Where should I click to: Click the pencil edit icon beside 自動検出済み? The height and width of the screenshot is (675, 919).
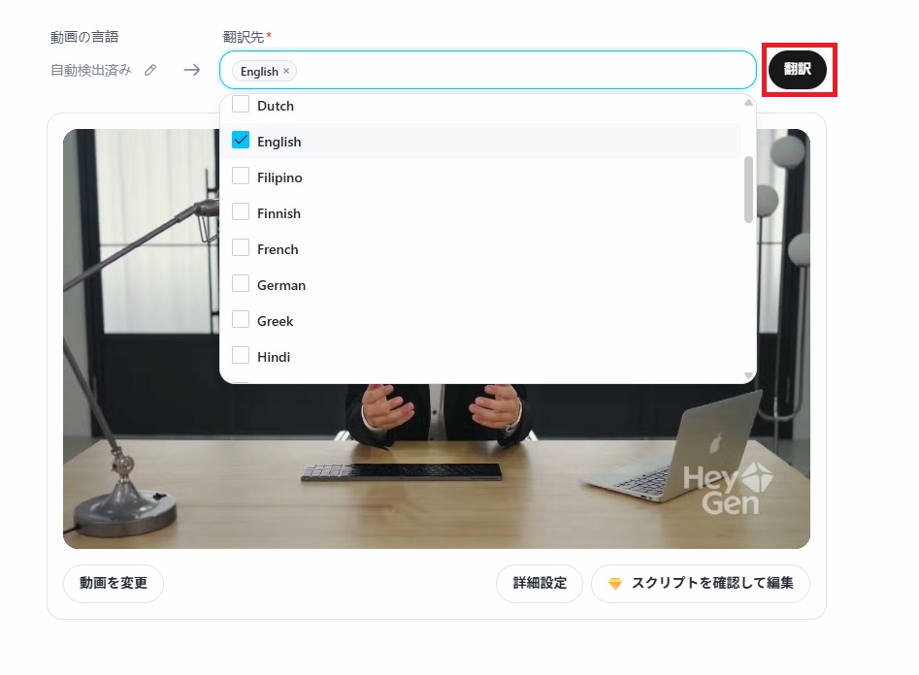[x=150, y=70]
